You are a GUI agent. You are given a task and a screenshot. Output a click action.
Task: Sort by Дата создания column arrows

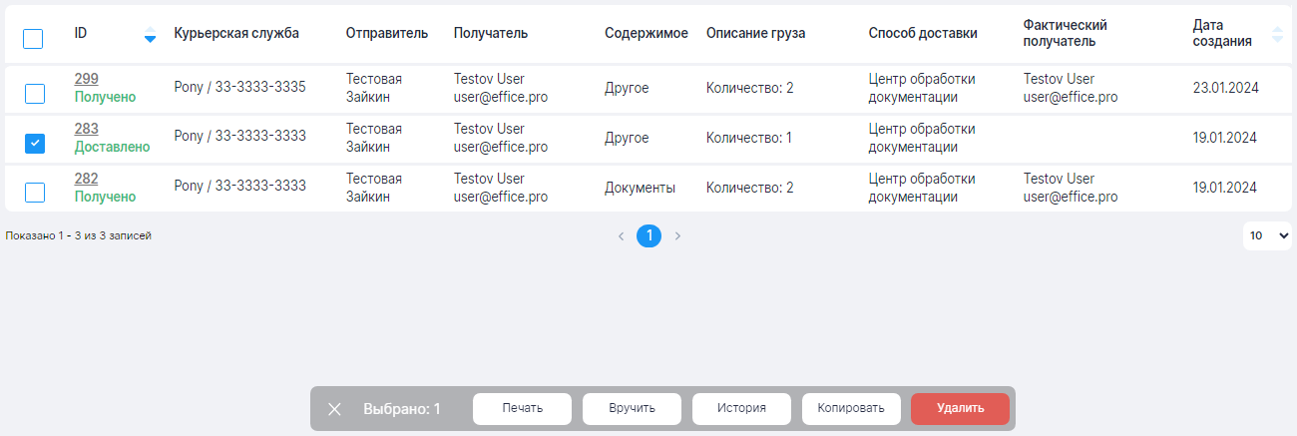pos(1278,34)
